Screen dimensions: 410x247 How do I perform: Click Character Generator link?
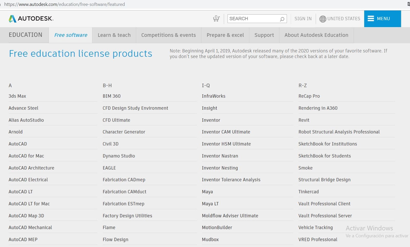[124, 132]
